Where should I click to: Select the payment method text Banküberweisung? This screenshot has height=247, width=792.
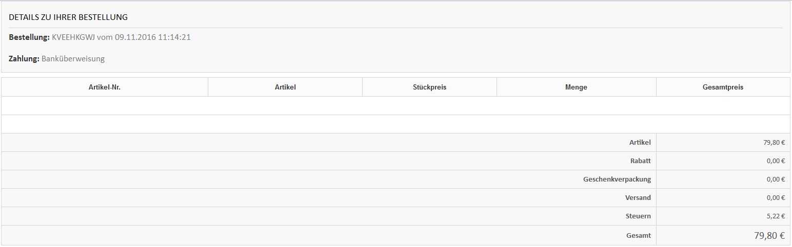pos(73,59)
